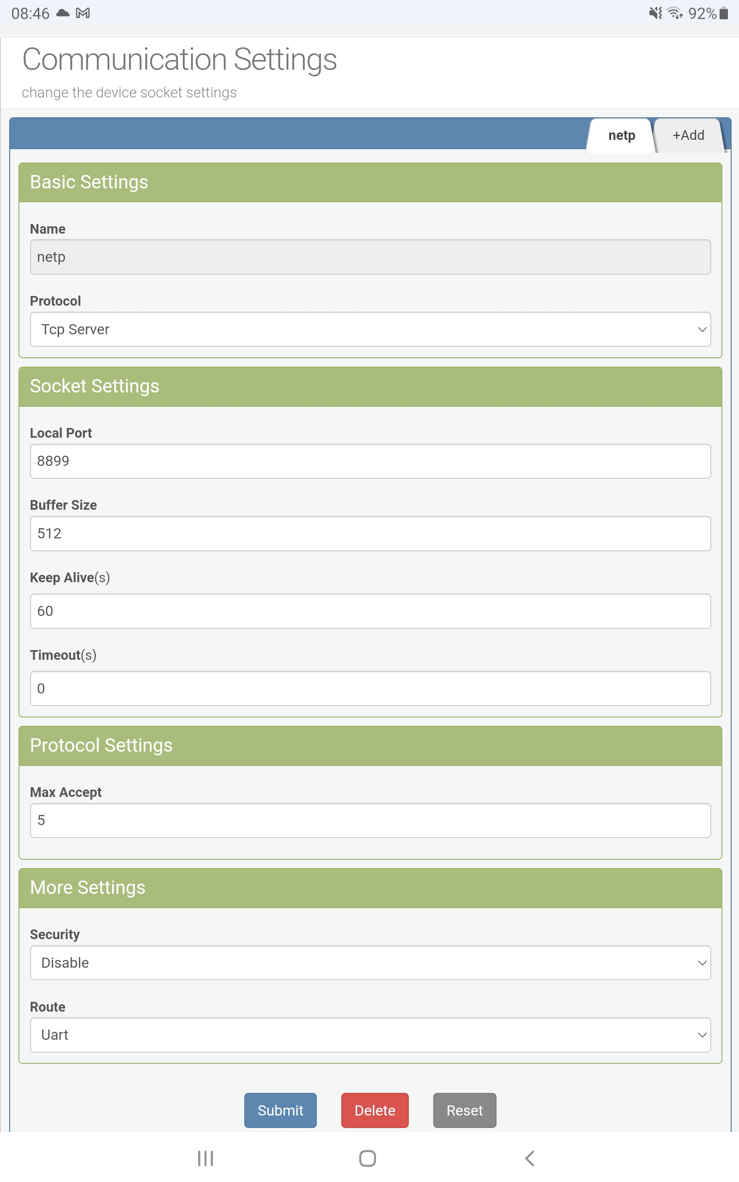Focus the Local Port input field
The width and height of the screenshot is (739, 1182).
pyautogui.click(x=370, y=461)
